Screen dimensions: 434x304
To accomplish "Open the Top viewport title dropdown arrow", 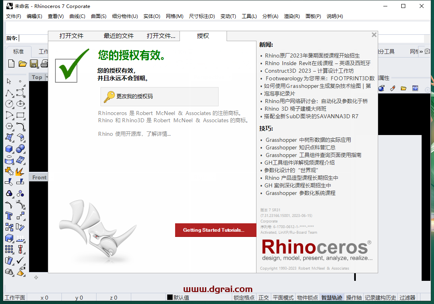I will pyautogui.click(x=47, y=77).
